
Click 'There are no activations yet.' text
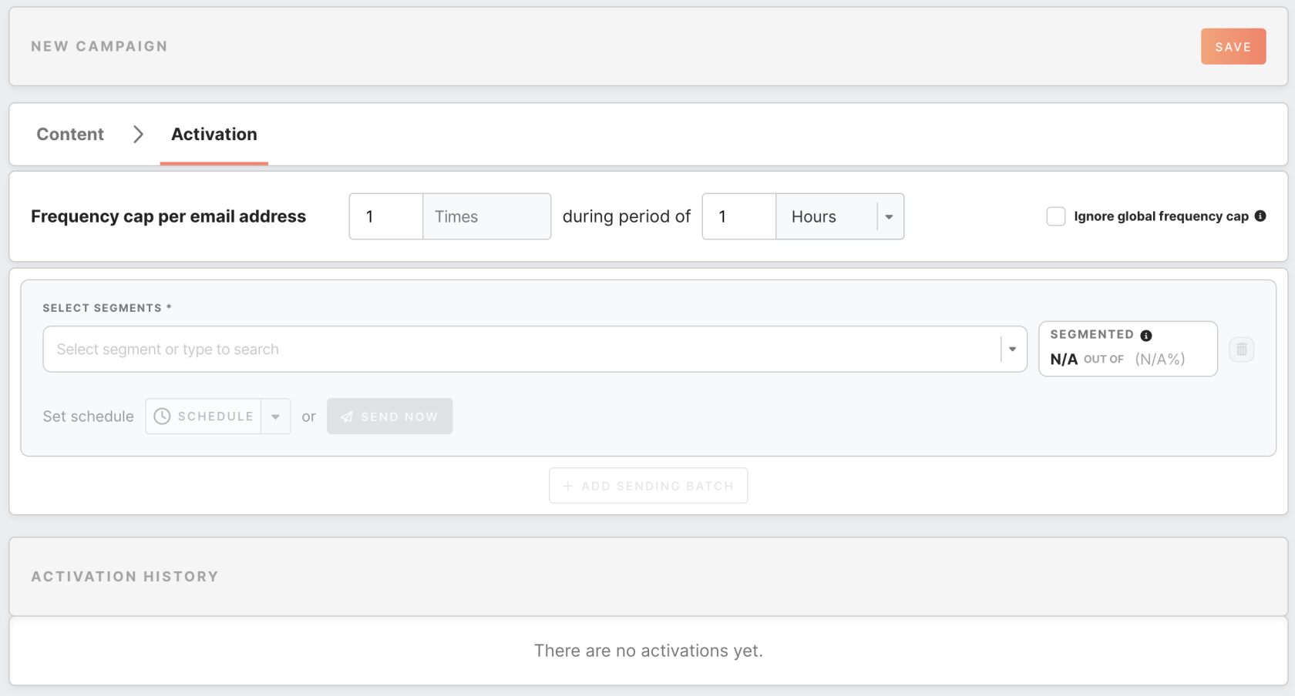click(648, 651)
